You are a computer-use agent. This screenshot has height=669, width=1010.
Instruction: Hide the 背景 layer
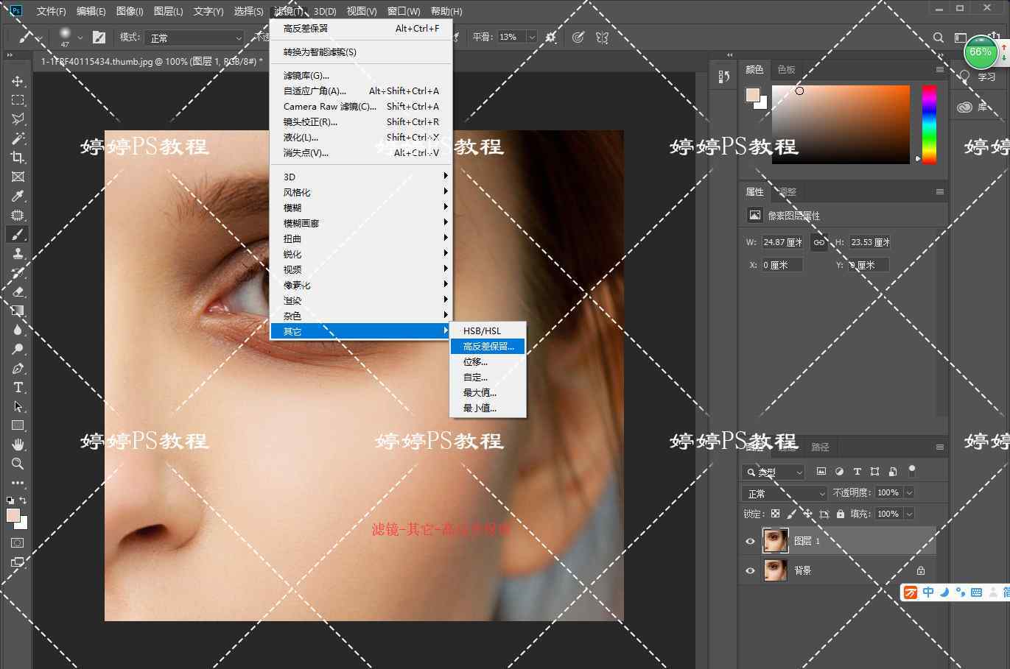[x=750, y=570]
